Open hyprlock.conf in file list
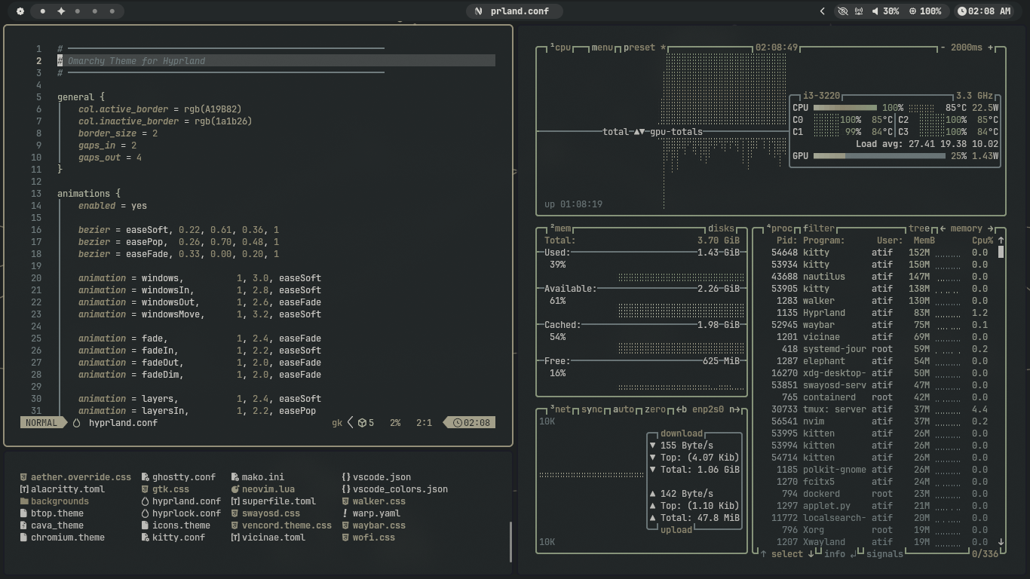This screenshot has height=579, width=1030. point(181,513)
